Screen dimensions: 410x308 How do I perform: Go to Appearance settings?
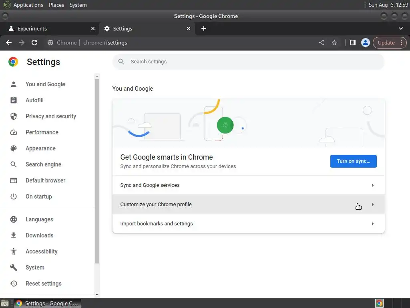pyautogui.click(x=40, y=148)
